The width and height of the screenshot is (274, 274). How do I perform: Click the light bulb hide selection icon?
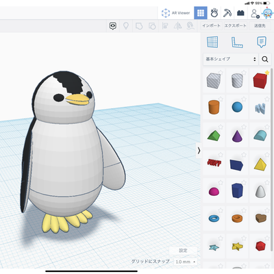(126, 26)
